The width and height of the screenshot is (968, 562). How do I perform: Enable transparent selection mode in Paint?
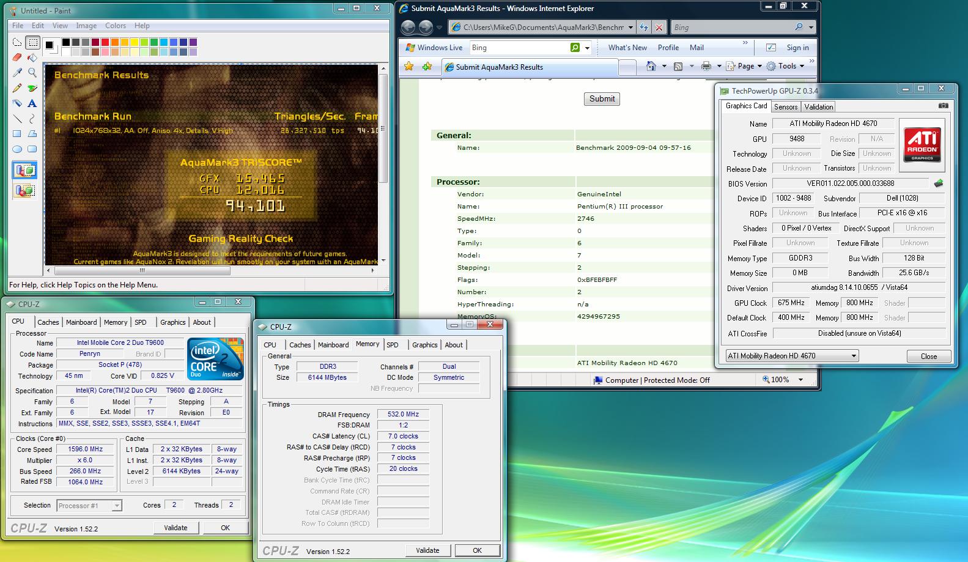[25, 191]
